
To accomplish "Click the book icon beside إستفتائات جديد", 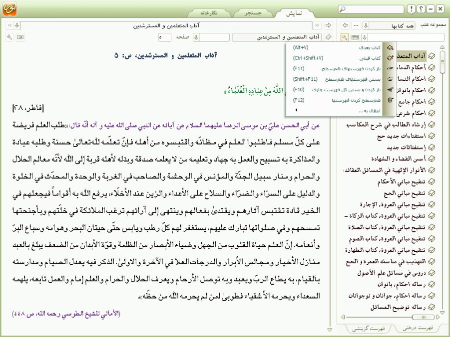I will pyautogui.click(x=432, y=147).
